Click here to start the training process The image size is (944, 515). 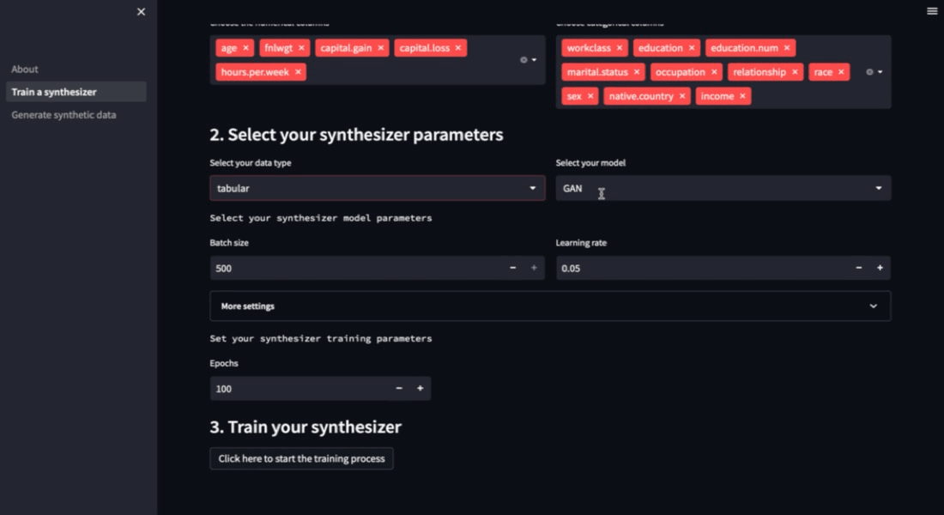pos(301,458)
